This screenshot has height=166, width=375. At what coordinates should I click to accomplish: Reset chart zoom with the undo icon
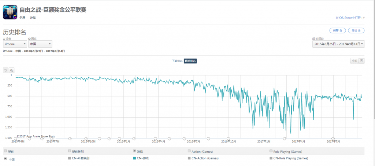5,70
